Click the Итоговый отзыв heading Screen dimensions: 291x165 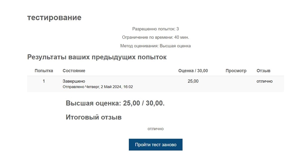pyautogui.click(x=93, y=117)
